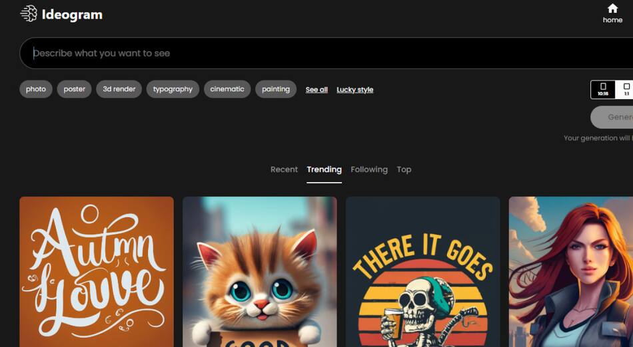View the Following tab
This screenshot has width=633, height=347.
[369, 170]
